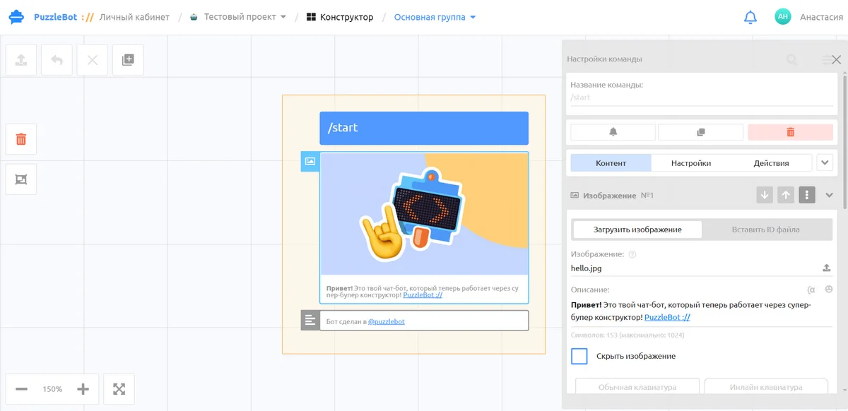Click the Название команды input field

click(702, 97)
